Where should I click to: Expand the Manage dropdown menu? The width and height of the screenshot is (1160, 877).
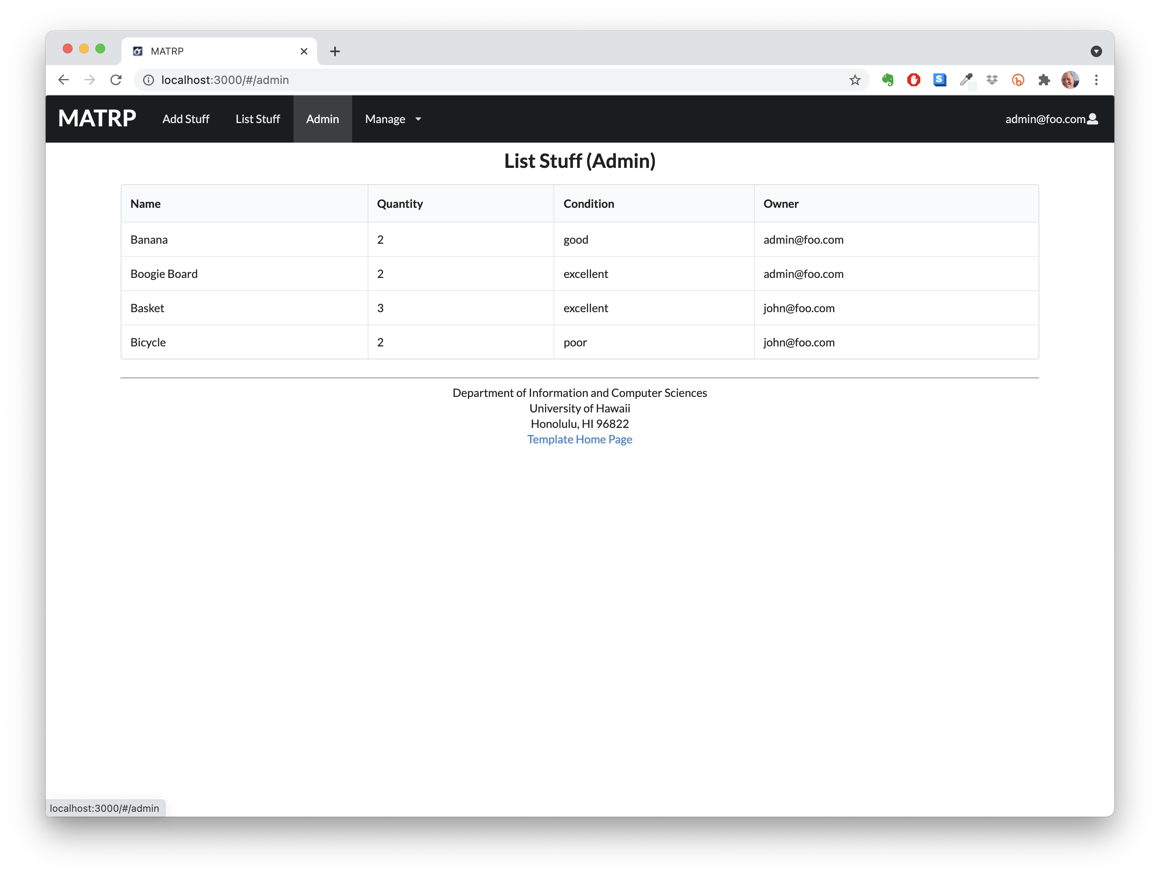point(393,119)
